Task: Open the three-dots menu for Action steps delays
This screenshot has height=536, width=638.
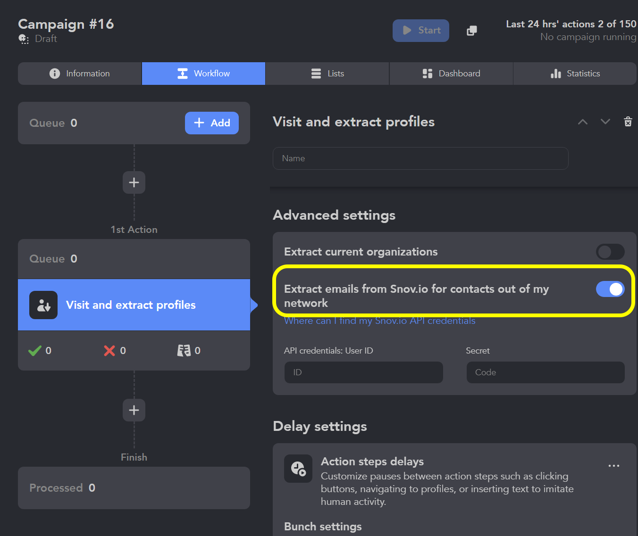Action: point(614,466)
